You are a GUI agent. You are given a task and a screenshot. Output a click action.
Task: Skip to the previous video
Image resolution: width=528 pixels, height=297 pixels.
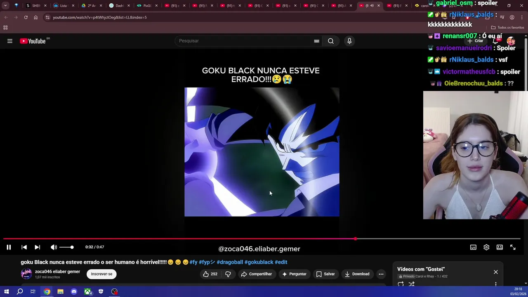tap(24, 247)
